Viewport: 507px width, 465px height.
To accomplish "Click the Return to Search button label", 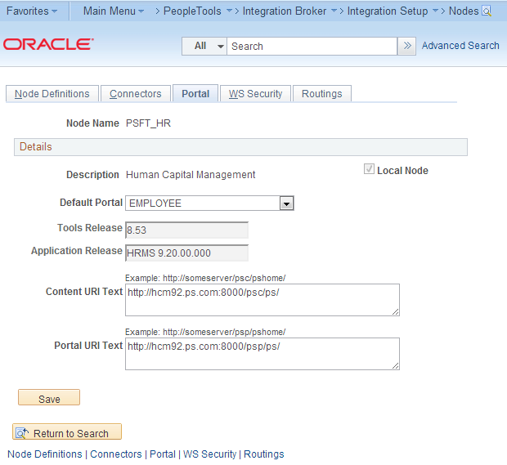I will pos(71,433).
